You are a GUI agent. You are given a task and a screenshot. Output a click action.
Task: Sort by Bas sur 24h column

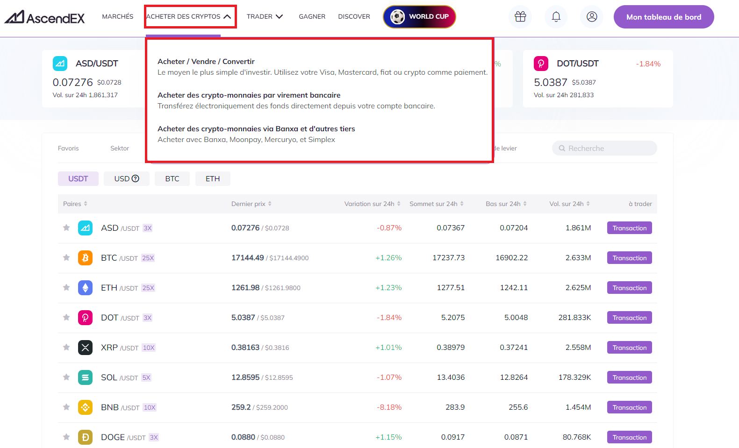(x=506, y=204)
